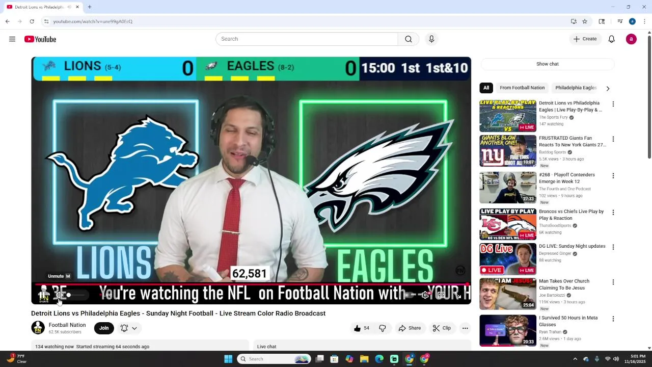Screen dimensions: 652x367
Task: Open options for Meta Glasses video
Action: (x=613, y=319)
